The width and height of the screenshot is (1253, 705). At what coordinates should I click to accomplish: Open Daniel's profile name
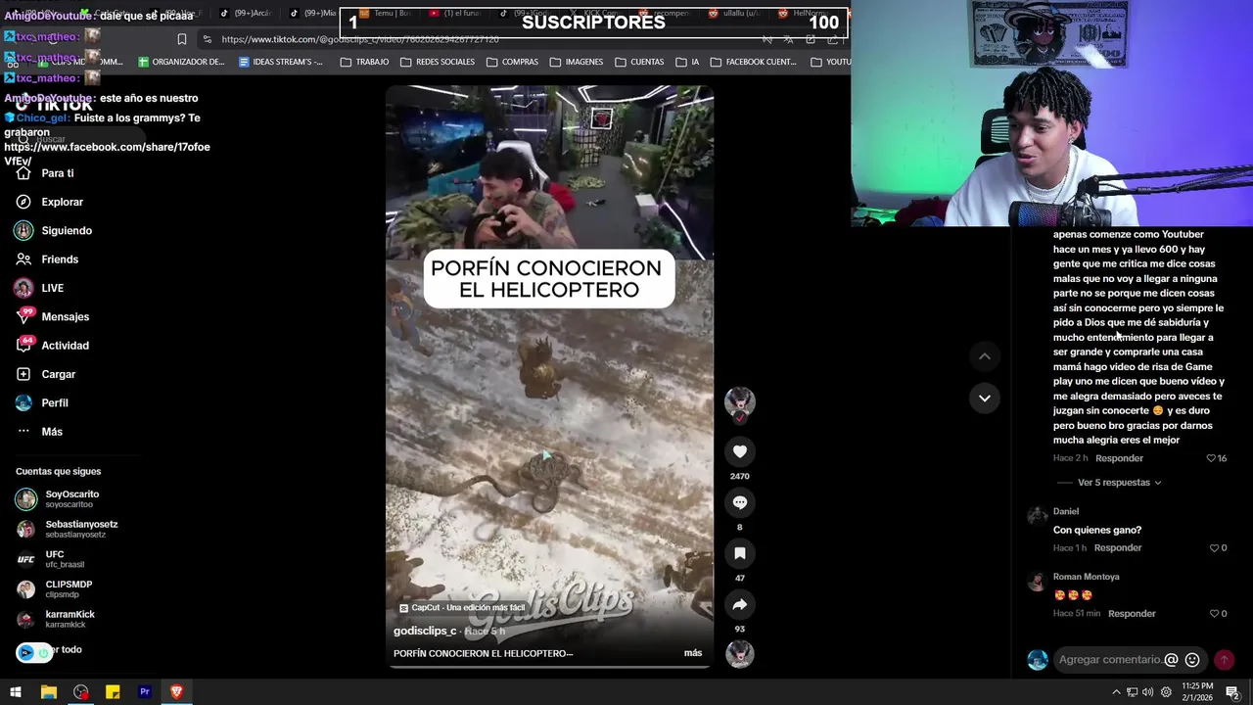[x=1066, y=511]
